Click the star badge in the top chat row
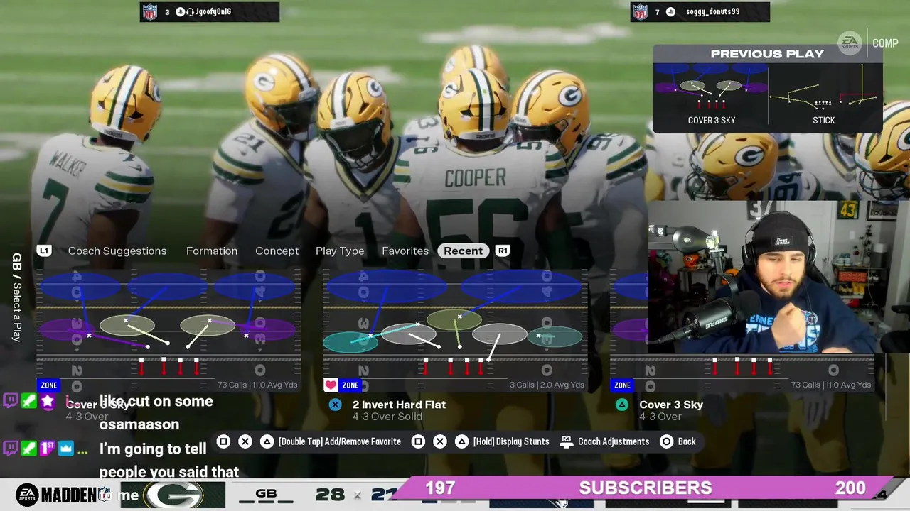 48,402
